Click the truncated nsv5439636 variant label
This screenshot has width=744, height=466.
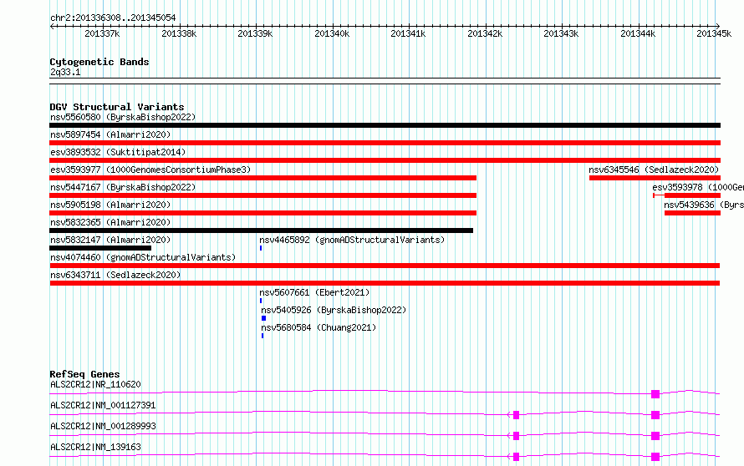(x=704, y=205)
